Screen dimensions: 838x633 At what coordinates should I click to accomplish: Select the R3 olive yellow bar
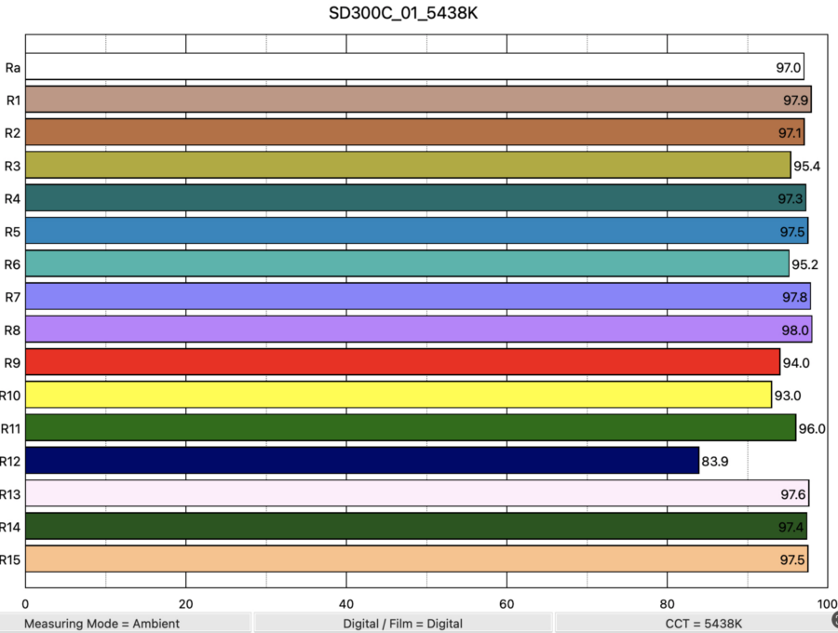pyautogui.click(x=408, y=166)
